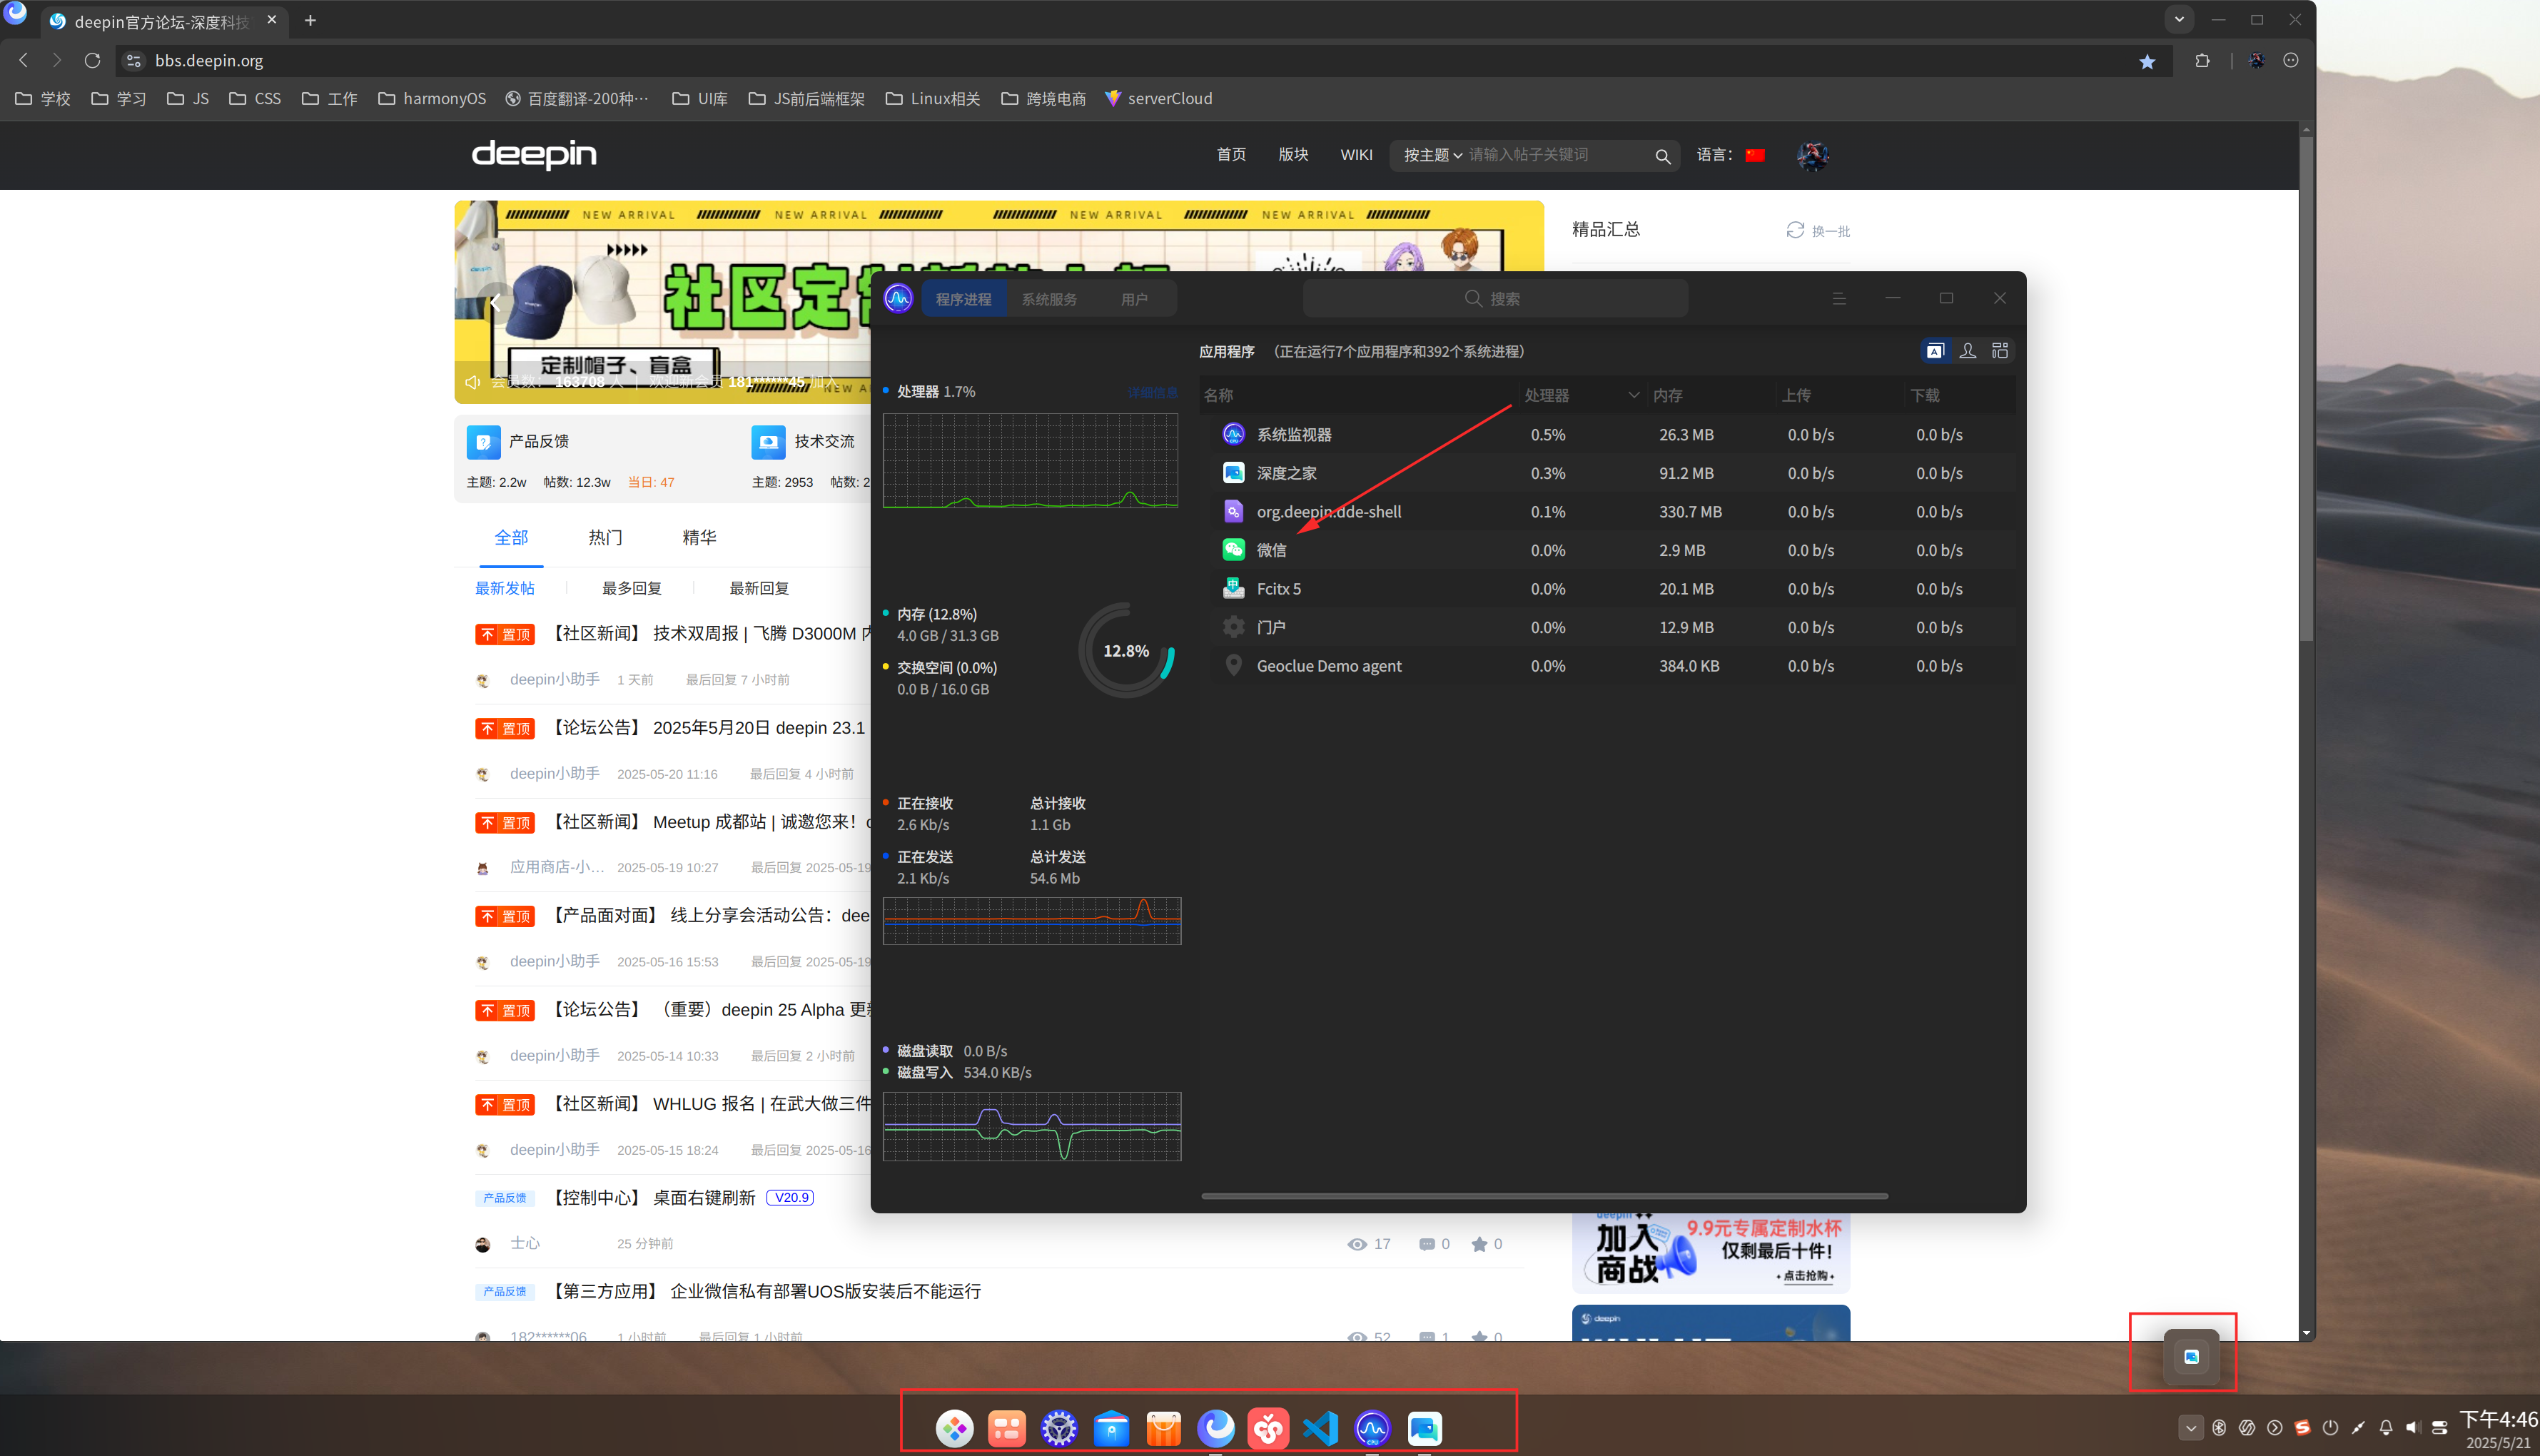Switch to 系统服务 tab in System Monitor
This screenshot has height=1456, width=2540.
pos(1048,299)
